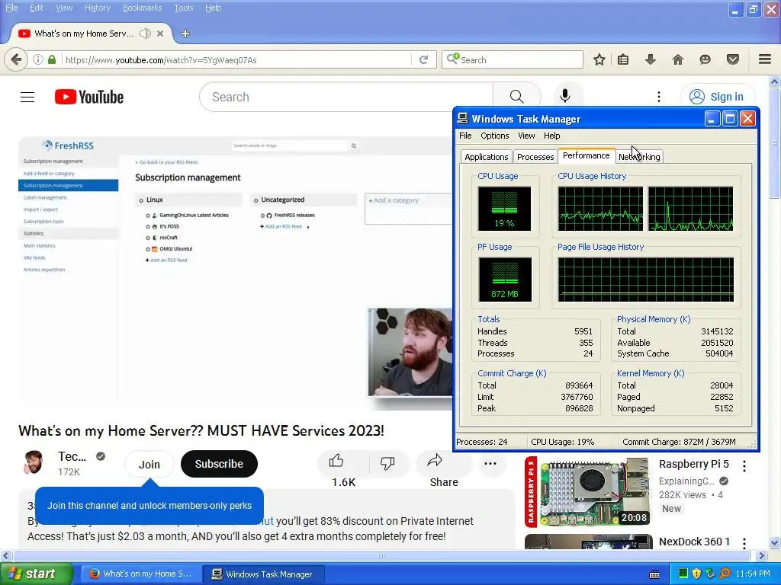Open options menu for NexDock 360 video
781x585 pixels.
[x=744, y=542]
